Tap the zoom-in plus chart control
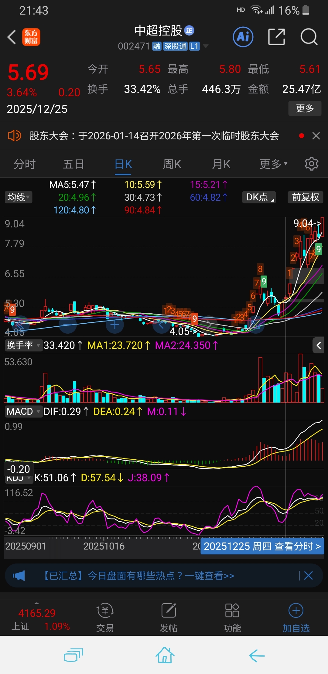Viewport: 328px width, 674px height. coord(115,325)
